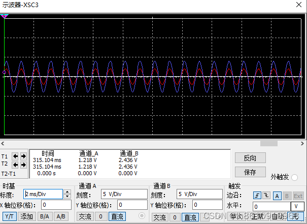
Task: Increase timebase with the spinner up arrow
Action: pyautogui.click(x=67, y=192)
